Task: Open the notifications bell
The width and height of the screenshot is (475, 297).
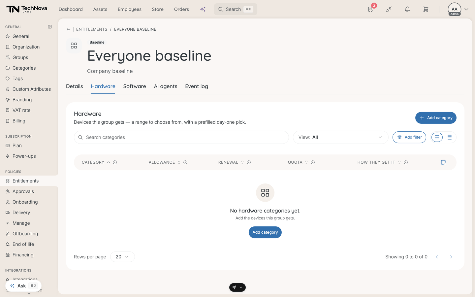Action: [407, 9]
